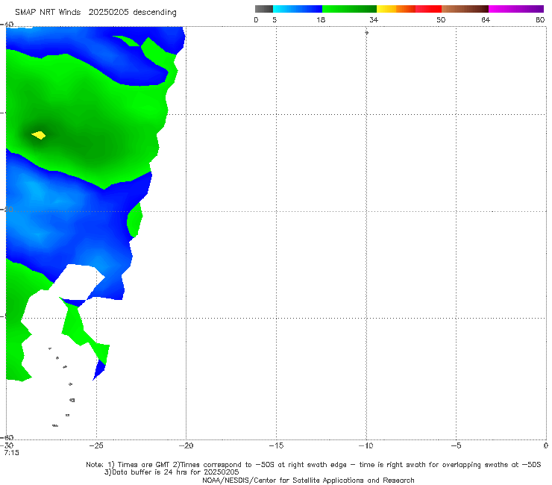The image size is (552, 485).
Task: Click the small island marker near longitude -10
Action: (366, 33)
